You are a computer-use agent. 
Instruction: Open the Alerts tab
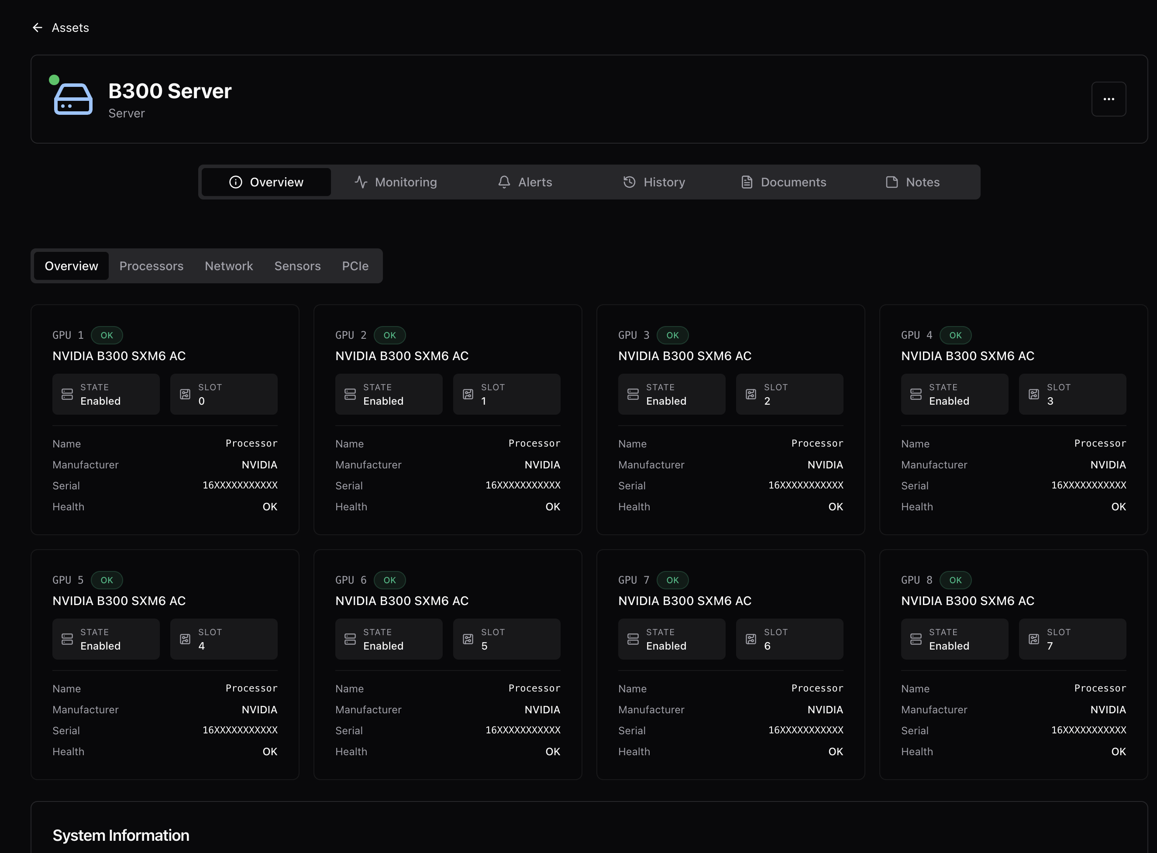[x=524, y=182]
